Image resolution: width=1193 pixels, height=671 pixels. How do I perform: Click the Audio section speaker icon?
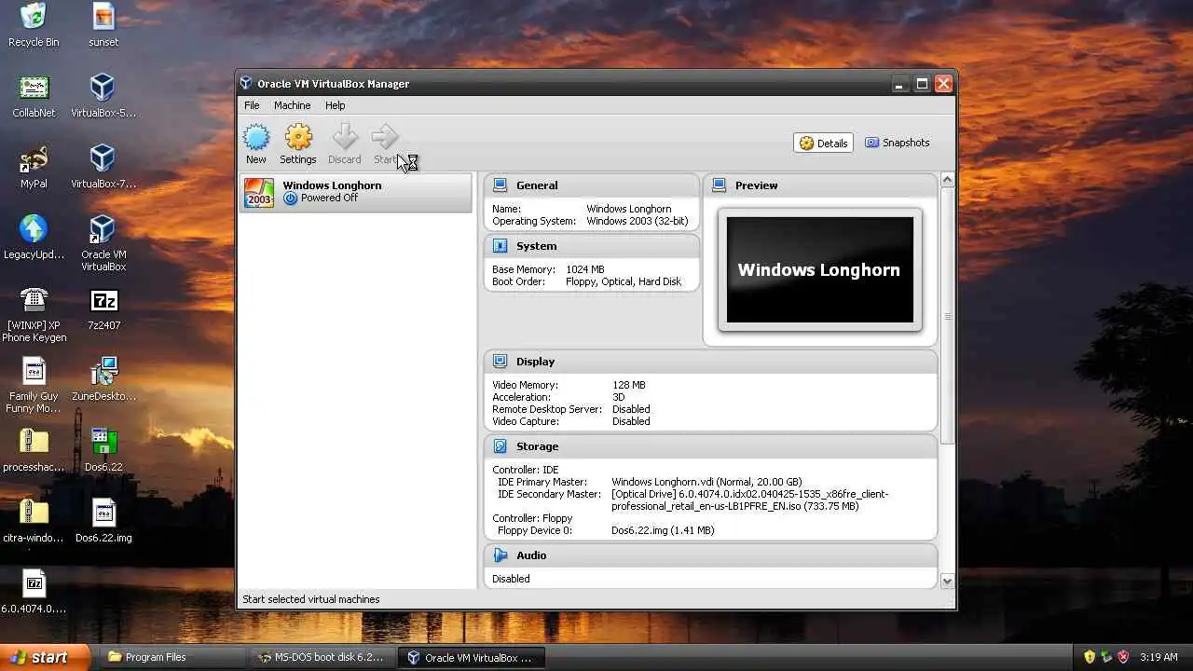pos(501,555)
